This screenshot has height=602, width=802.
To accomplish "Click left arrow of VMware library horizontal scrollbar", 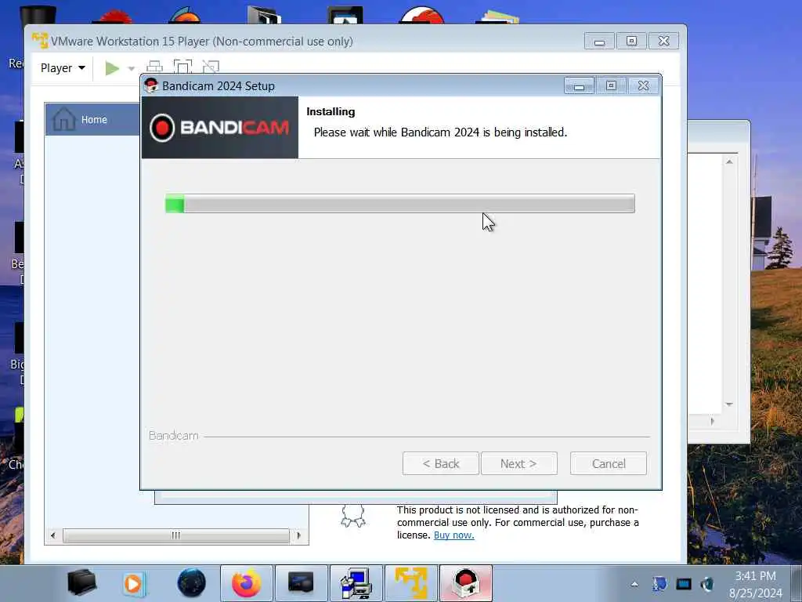I will 52,535.
